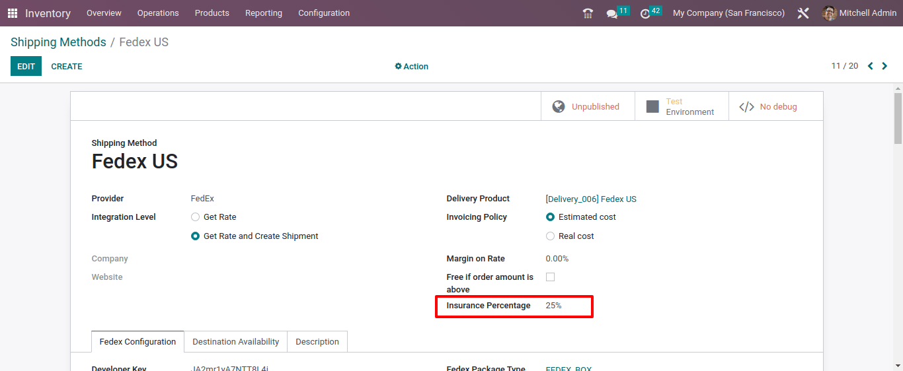Click the Unpublished status label

point(596,107)
